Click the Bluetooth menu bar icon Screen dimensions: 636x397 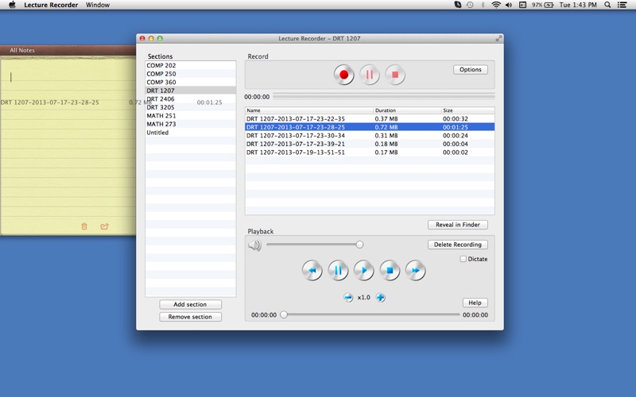click(483, 5)
